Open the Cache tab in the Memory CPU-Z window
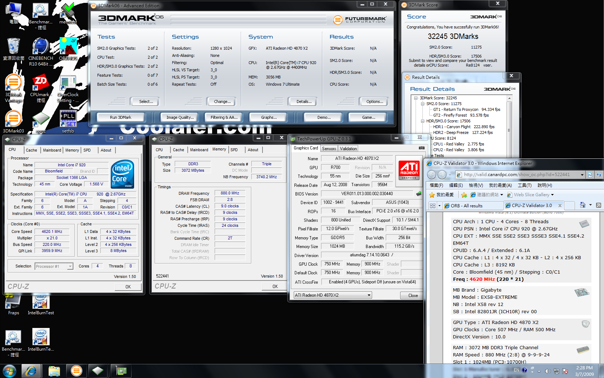604x378 pixels. [x=178, y=150]
